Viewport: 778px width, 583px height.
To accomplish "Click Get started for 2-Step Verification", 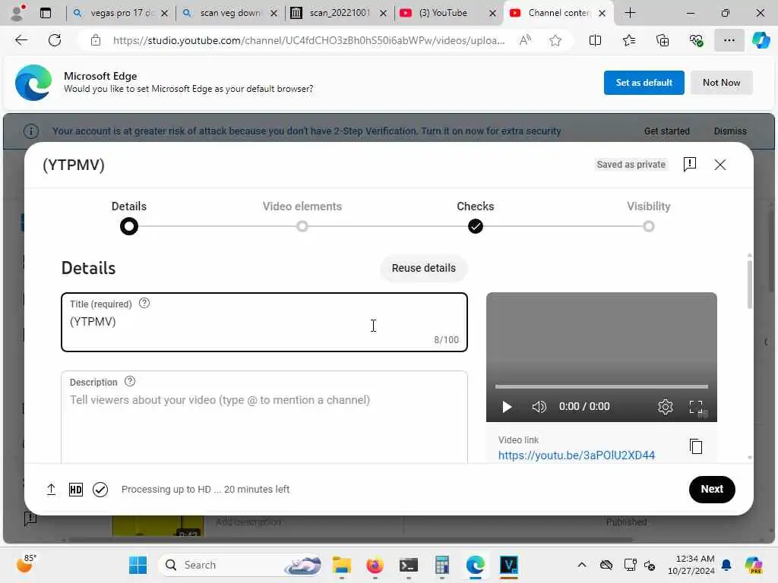I will click(667, 131).
